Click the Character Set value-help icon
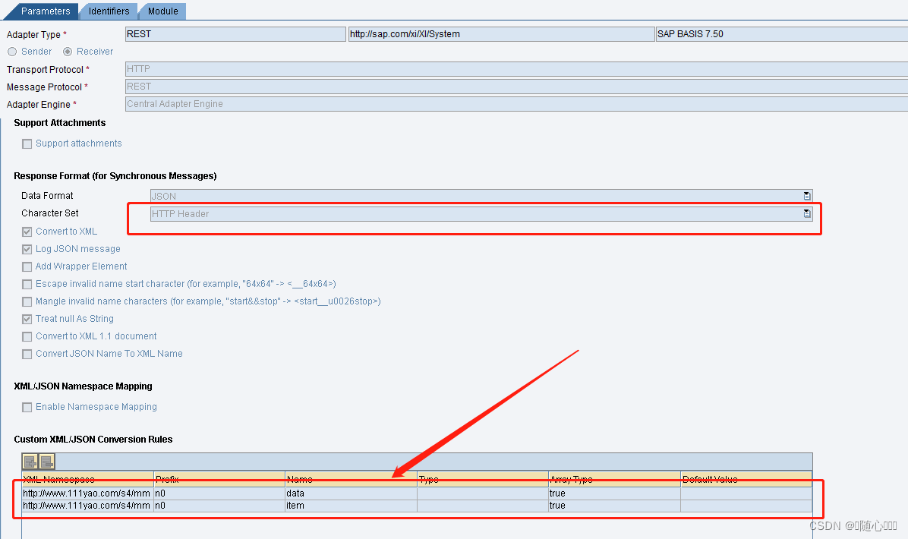The height and width of the screenshot is (539, 908). tap(806, 213)
